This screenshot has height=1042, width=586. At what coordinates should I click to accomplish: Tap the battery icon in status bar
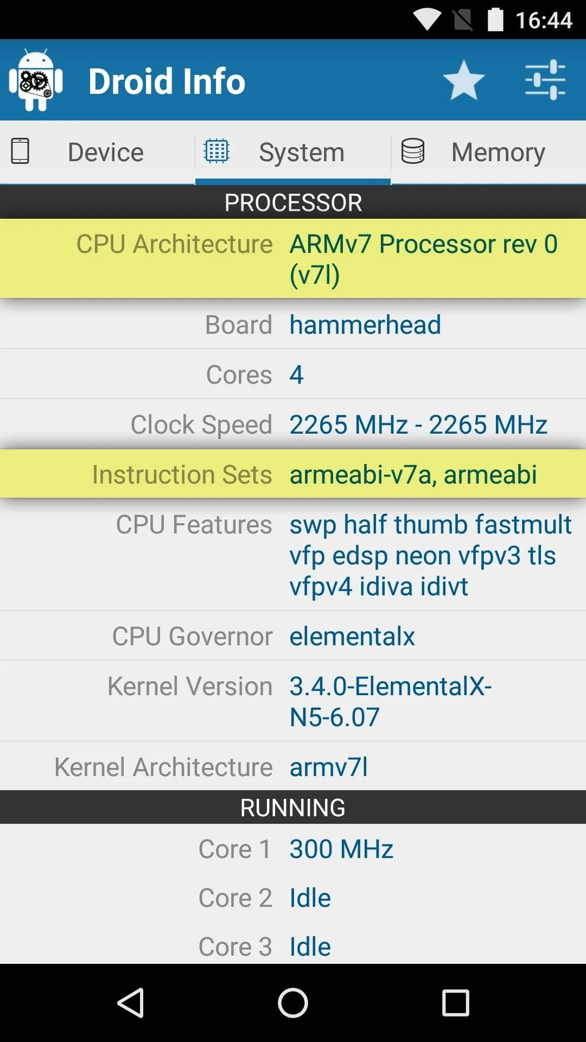[x=495, y=20]
